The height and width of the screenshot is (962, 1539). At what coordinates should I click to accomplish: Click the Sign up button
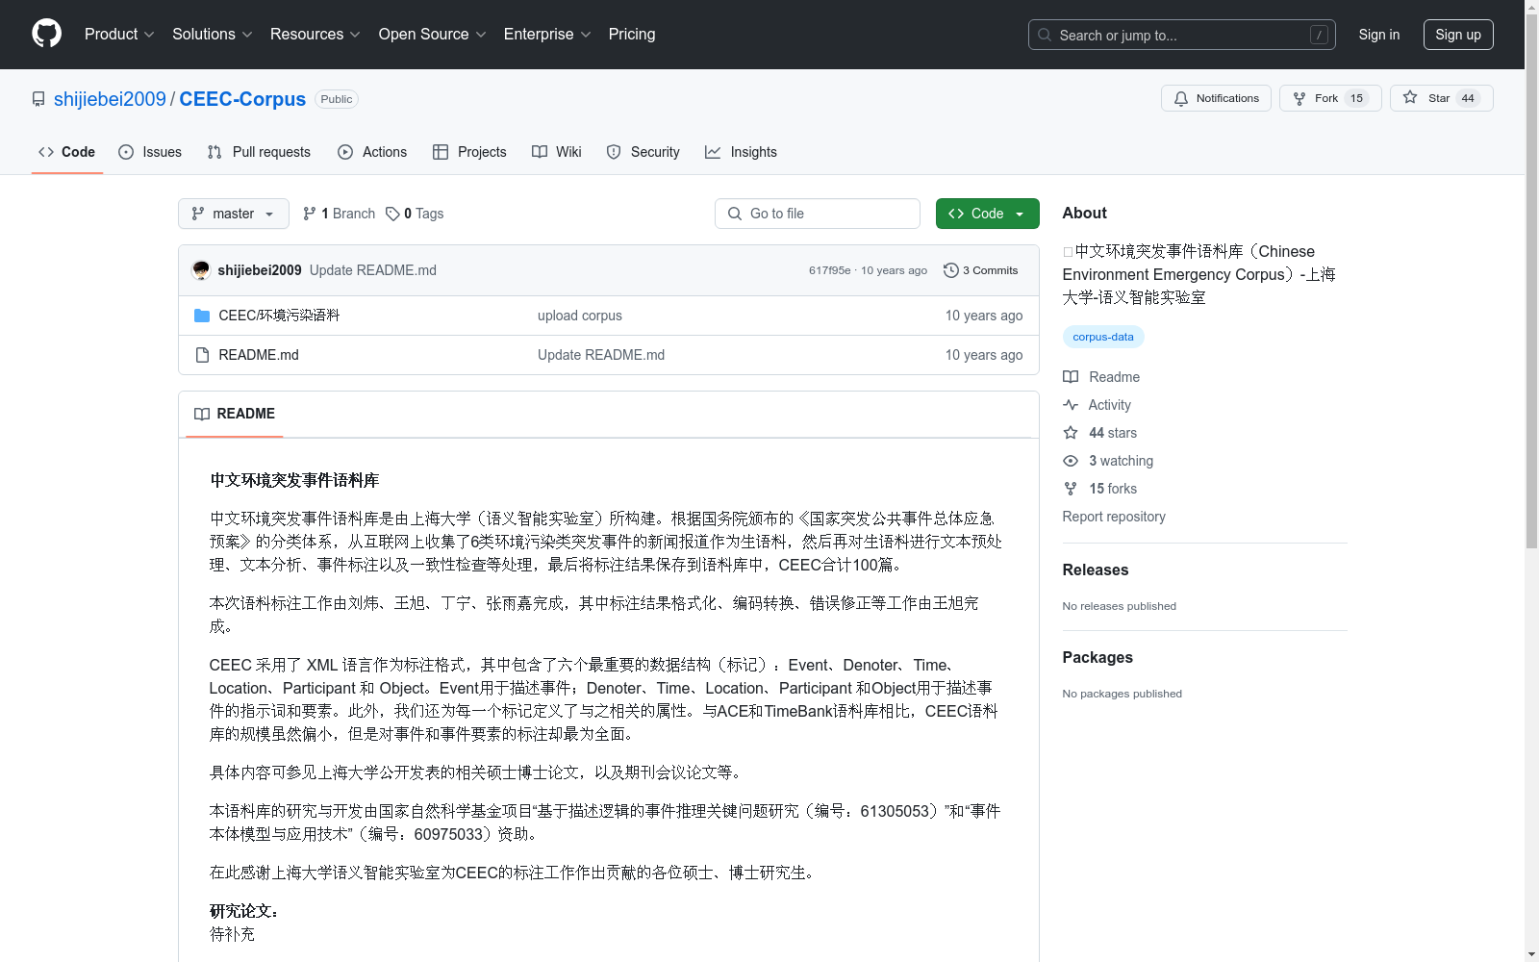[x=1458, y=35]
